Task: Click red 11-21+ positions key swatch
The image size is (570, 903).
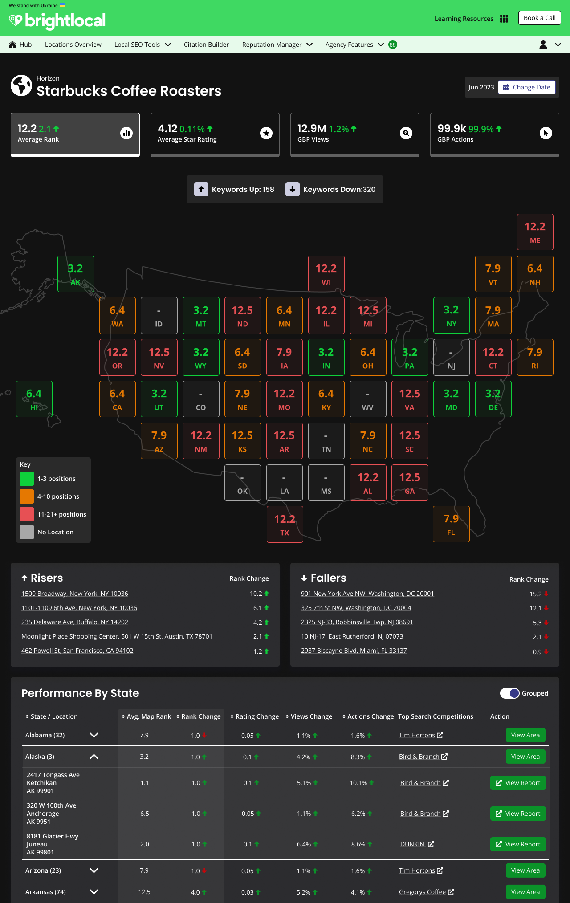Action: [27, 514]
